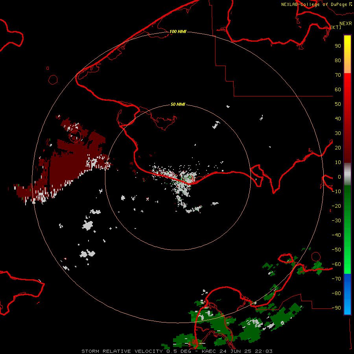
Task: Click the "0" scale value
Action: 339,177
